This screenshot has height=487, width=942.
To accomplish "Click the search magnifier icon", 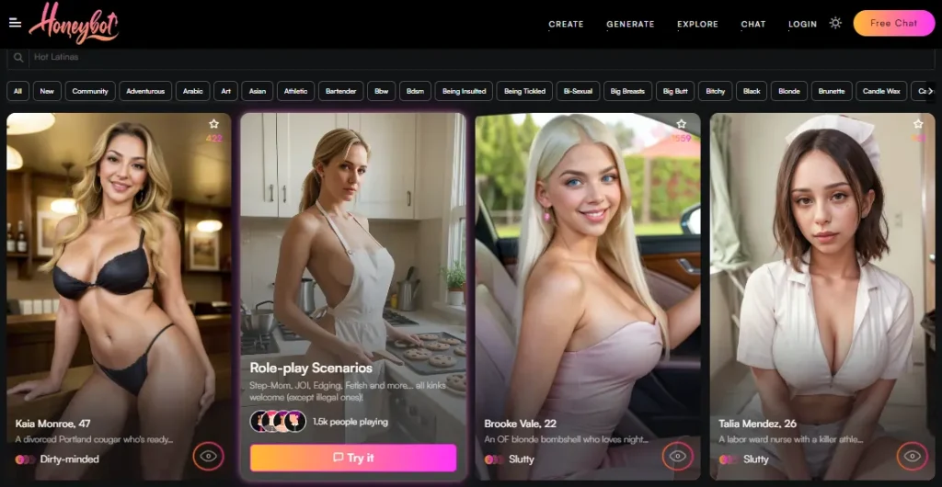I will [x=18, y=57].
